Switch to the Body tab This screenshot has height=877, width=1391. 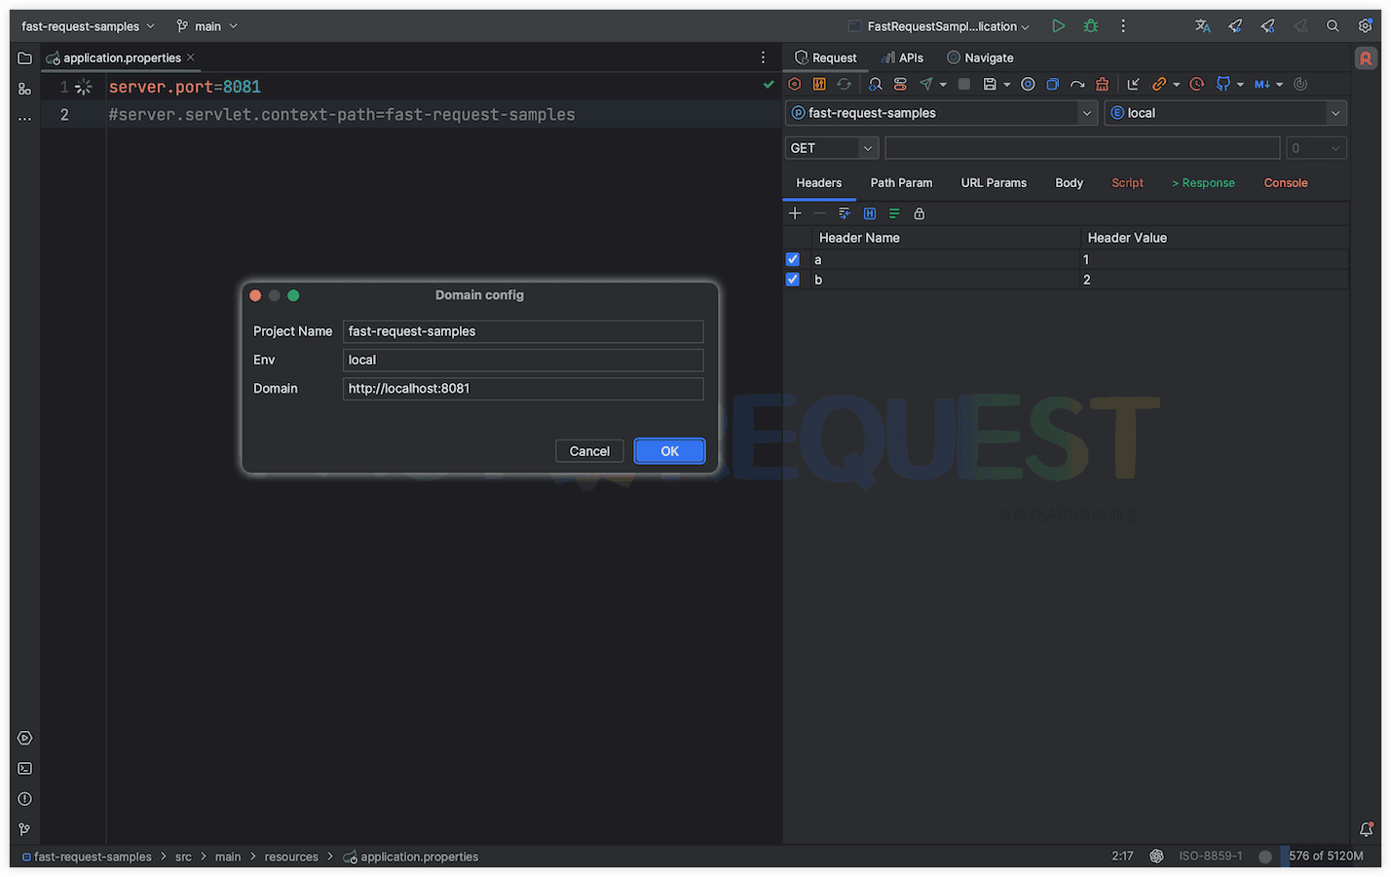1069,183
